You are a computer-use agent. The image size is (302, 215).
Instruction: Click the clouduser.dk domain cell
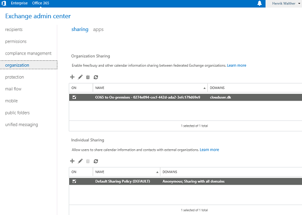(x=221, y=97)
